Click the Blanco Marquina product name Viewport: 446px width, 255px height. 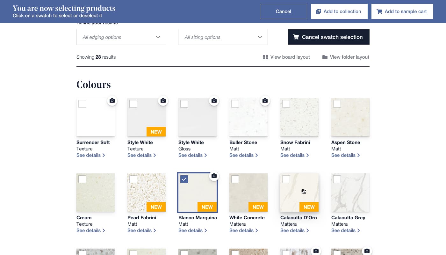pyautogui.click(x=198, y=218)
